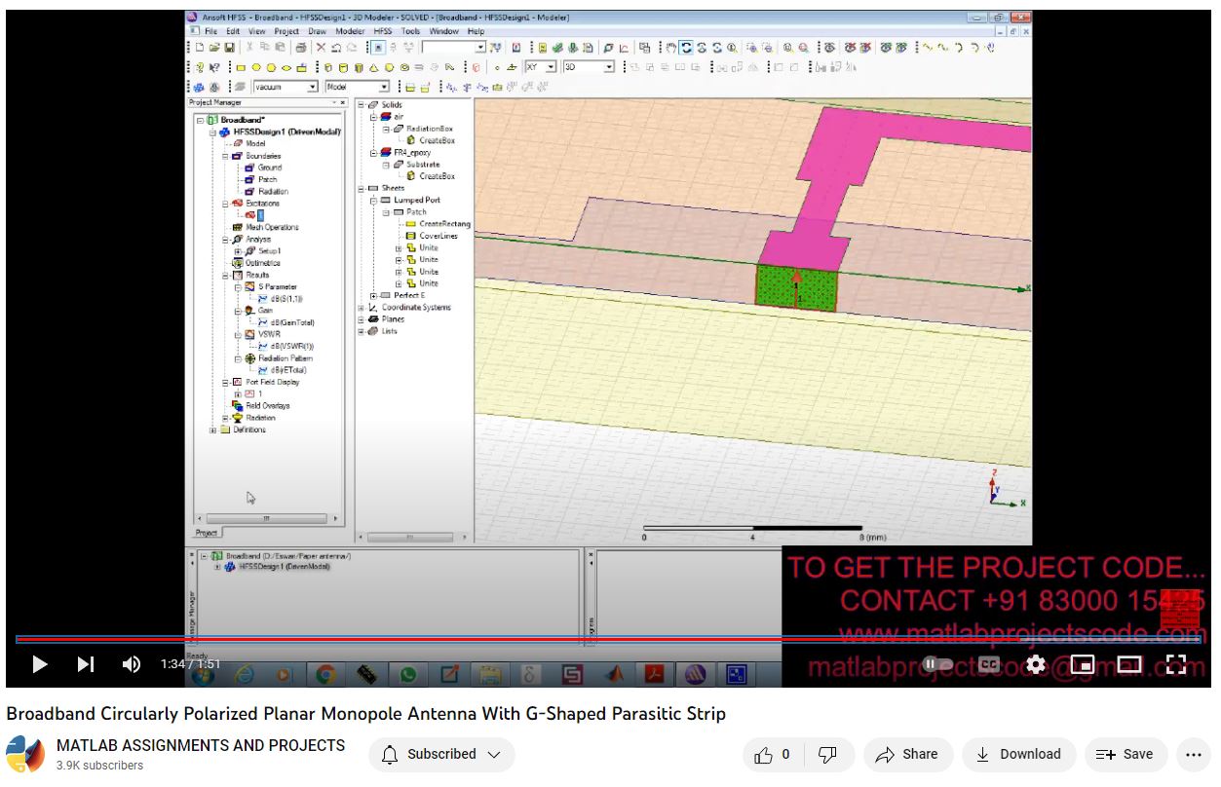Click the Download button
The width and height of the screenshot is (1221, 787).
1018,754
